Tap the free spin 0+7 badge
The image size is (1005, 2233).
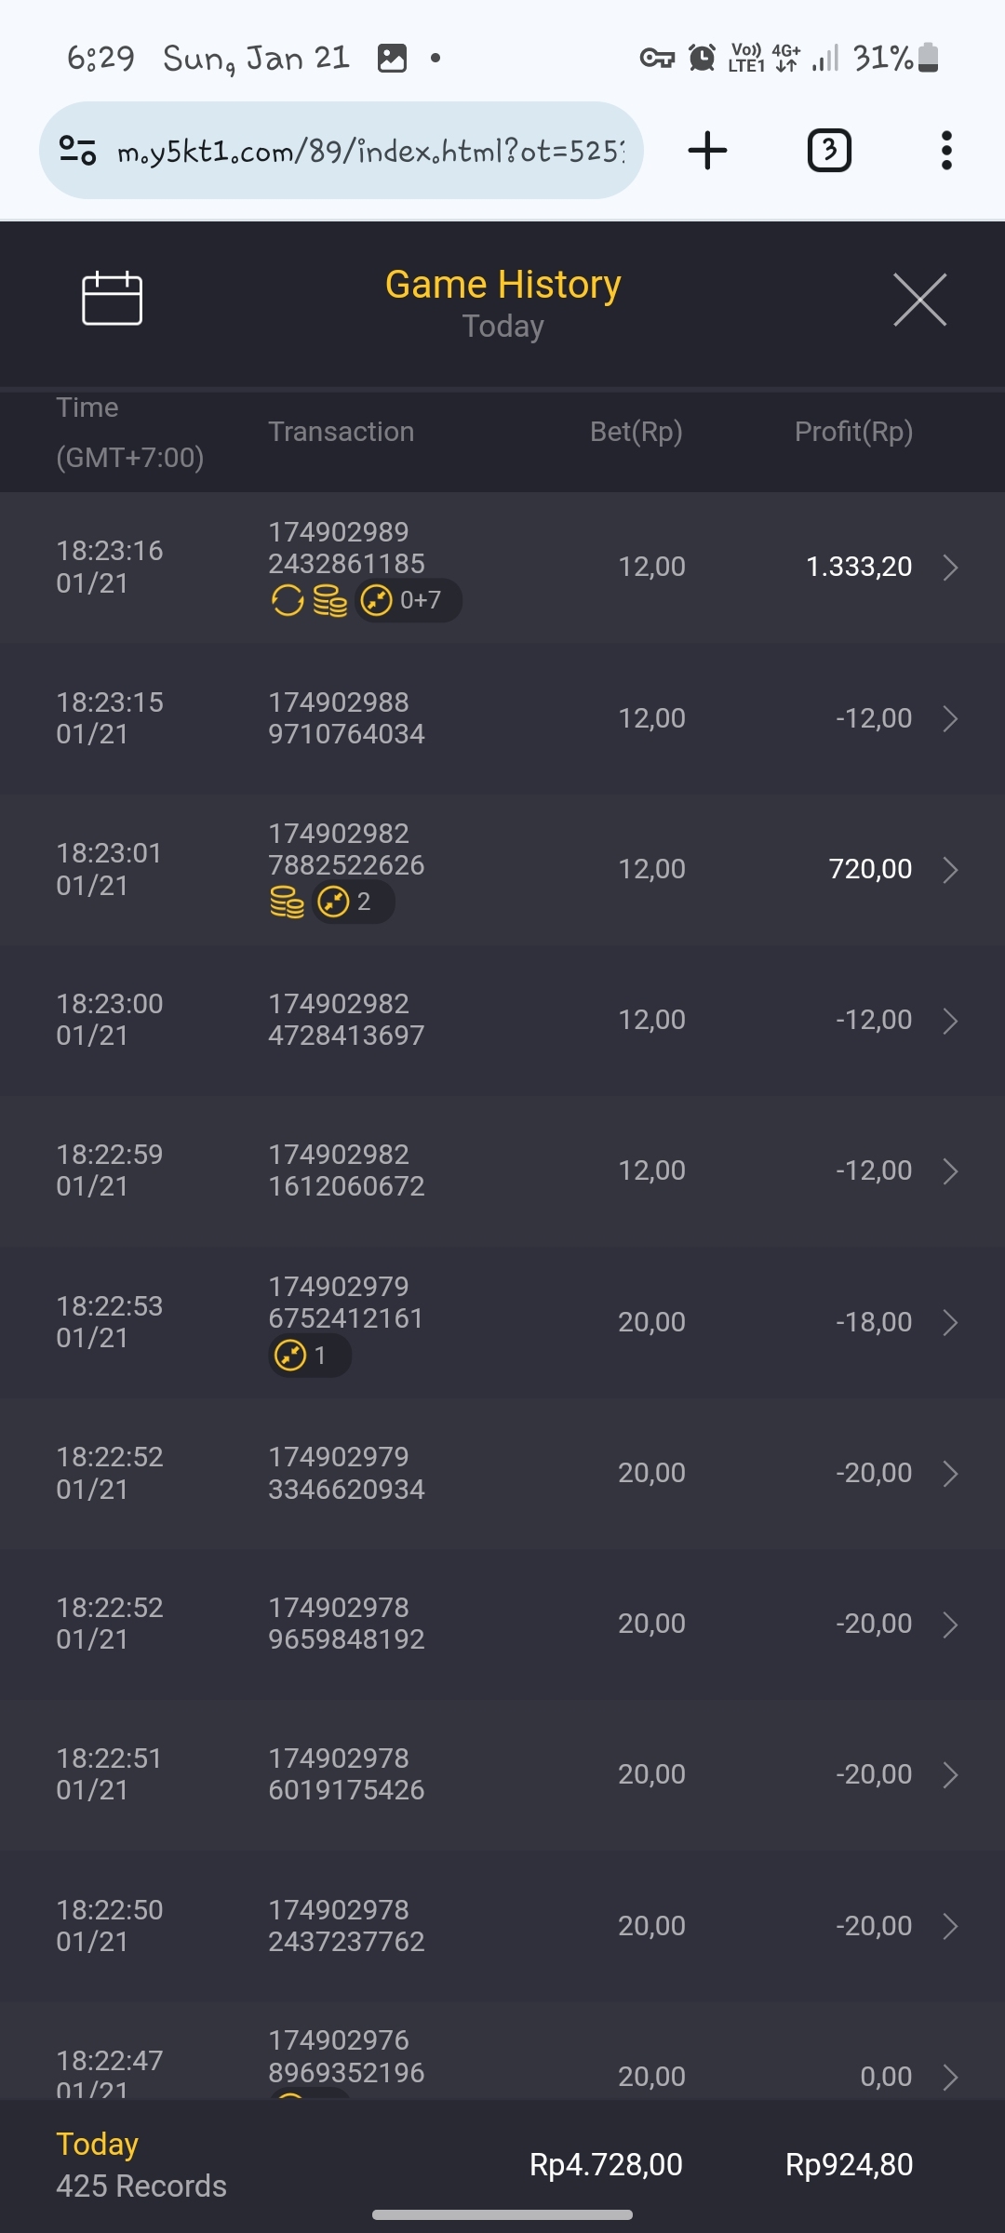pos(408,600)
